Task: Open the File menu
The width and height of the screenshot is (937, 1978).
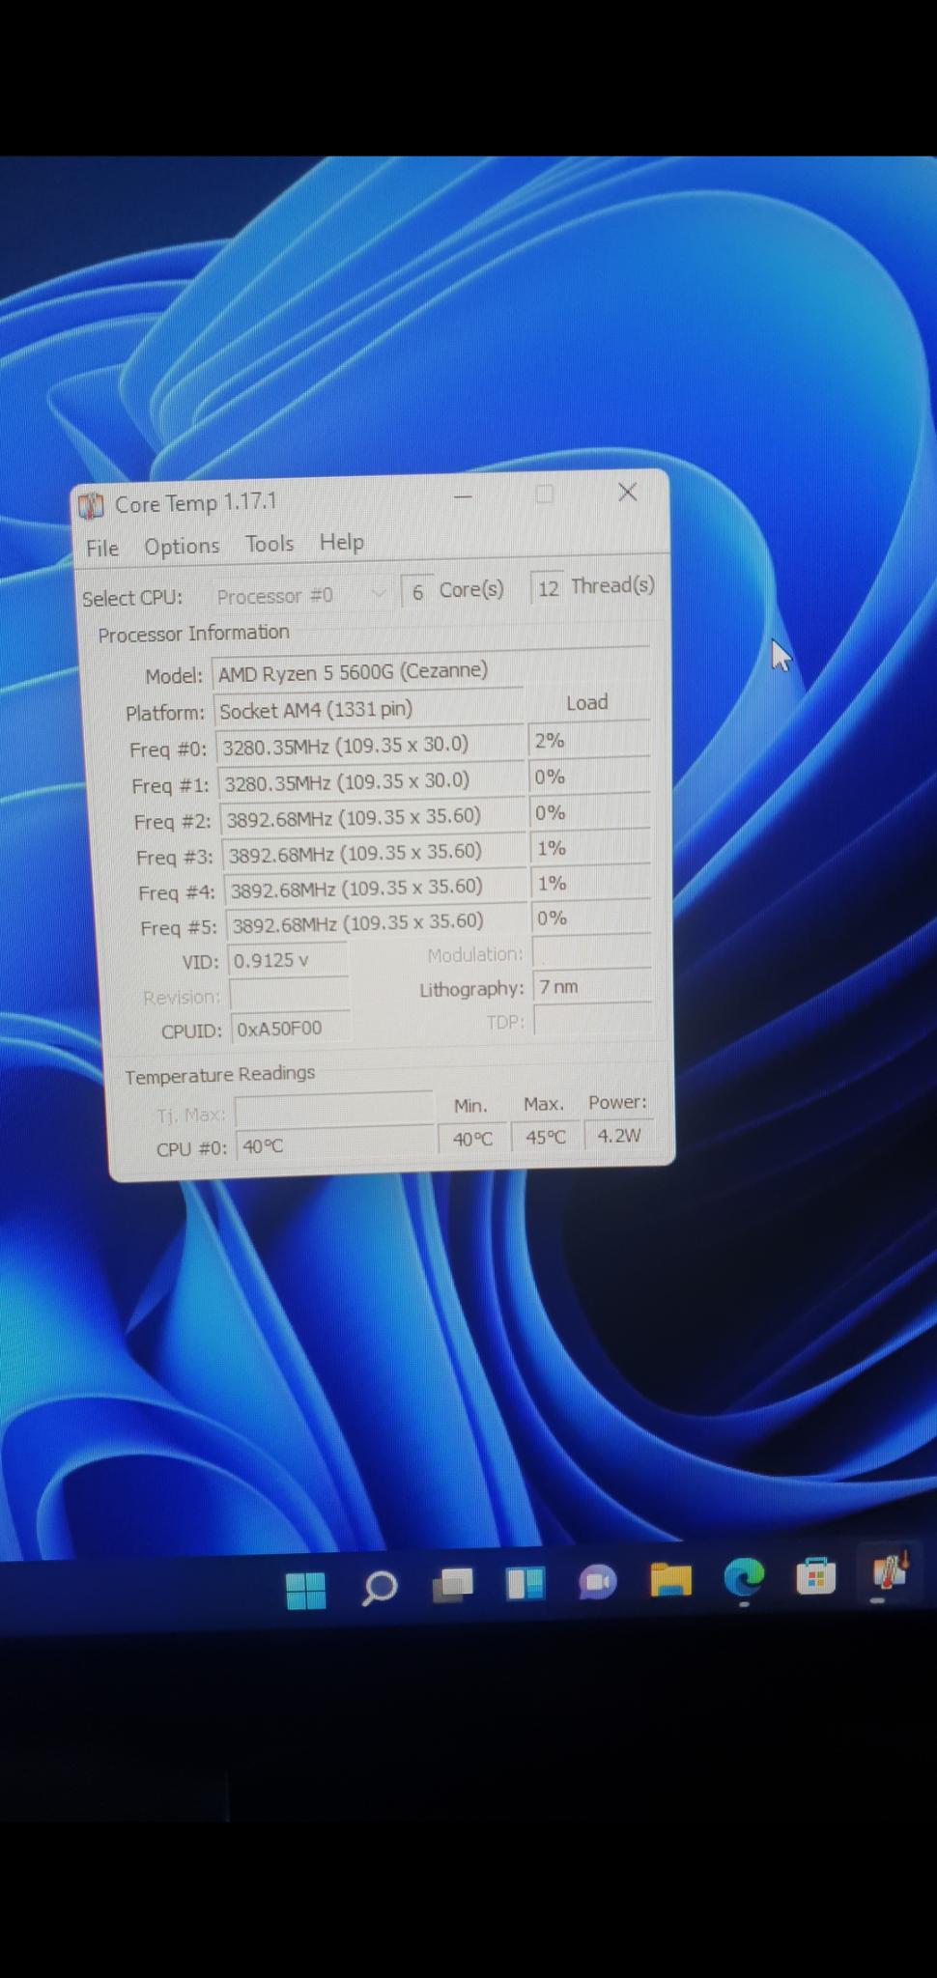Action: tap(102, 549)
